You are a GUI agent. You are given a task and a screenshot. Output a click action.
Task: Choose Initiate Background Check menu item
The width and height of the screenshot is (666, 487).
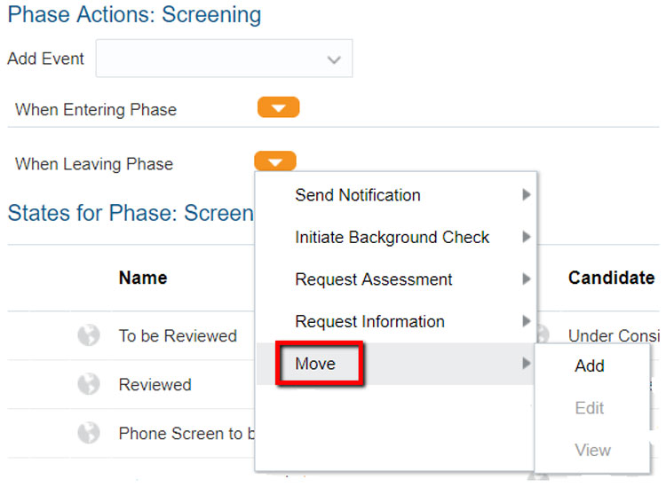pos(392,237)
